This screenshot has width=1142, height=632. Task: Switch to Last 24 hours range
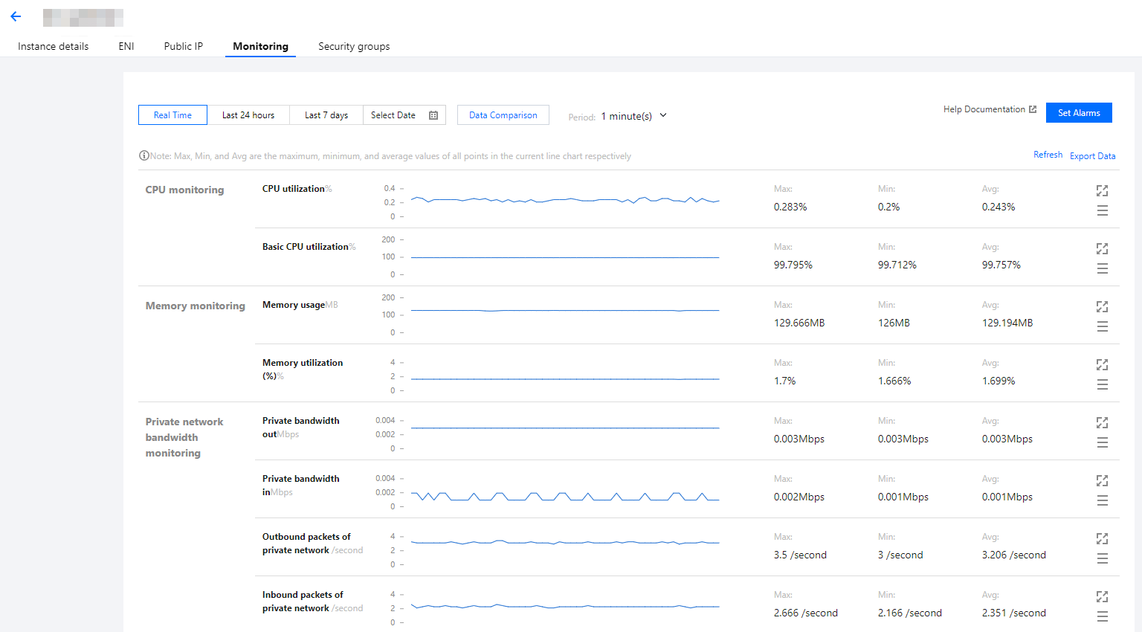point(248,115)
